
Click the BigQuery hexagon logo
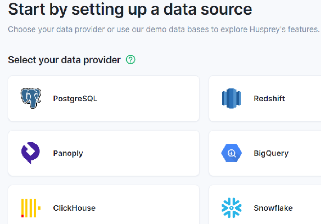(232, 153)
